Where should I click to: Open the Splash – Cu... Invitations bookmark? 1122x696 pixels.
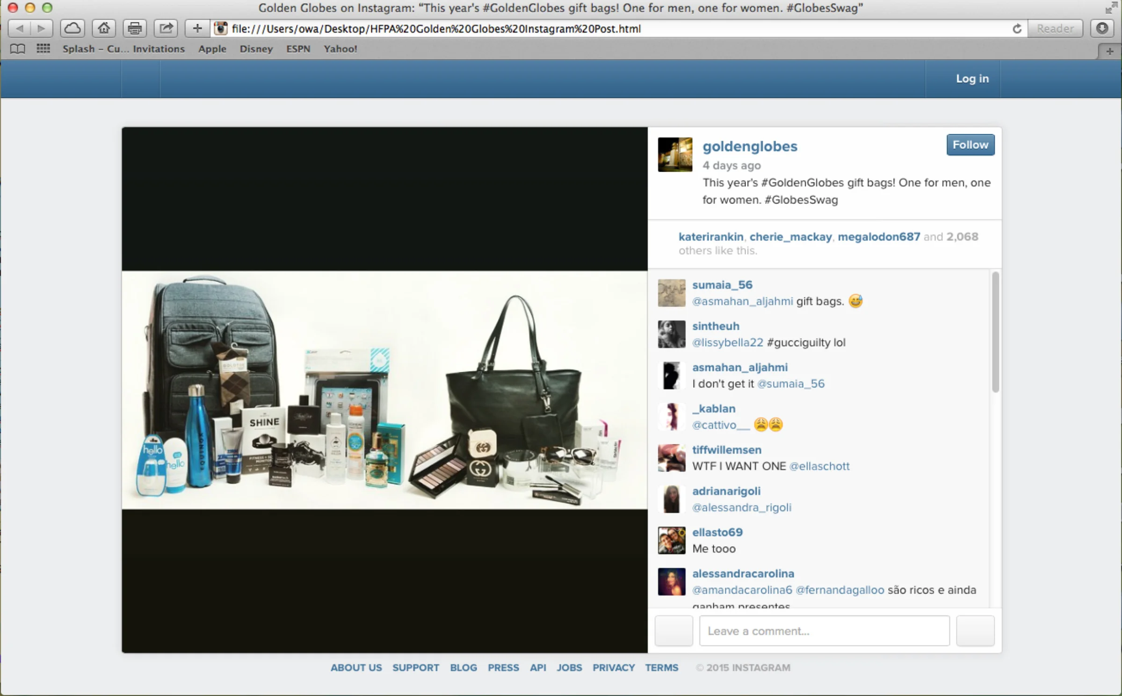click(x=123, y=49)
